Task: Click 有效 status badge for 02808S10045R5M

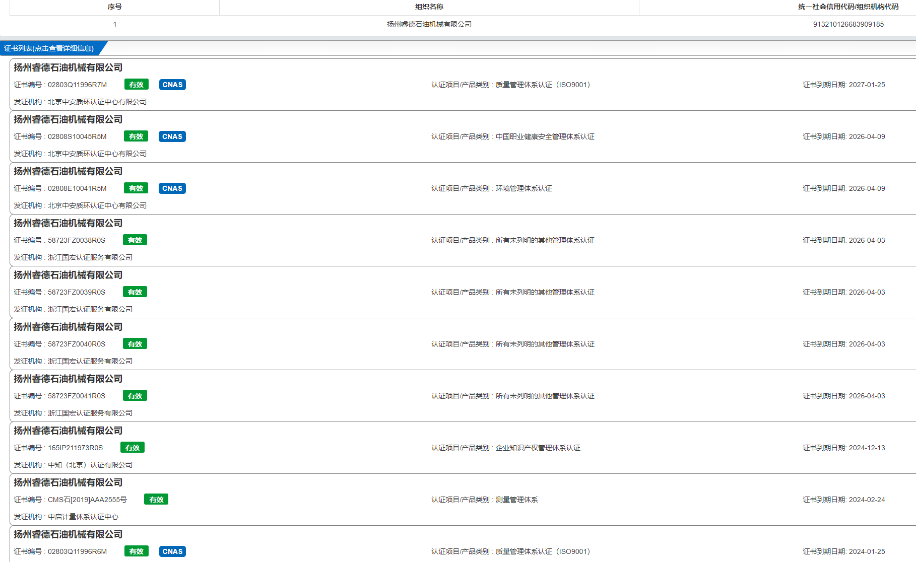Action: click(136, 136)
